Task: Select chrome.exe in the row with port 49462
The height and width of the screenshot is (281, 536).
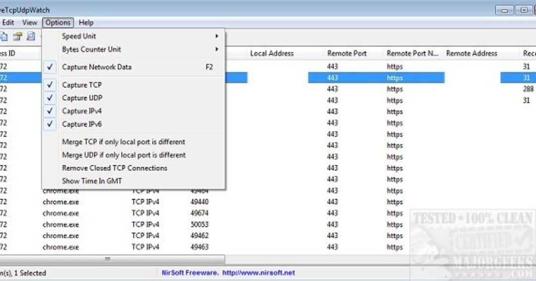Action: tap(61, 236)
